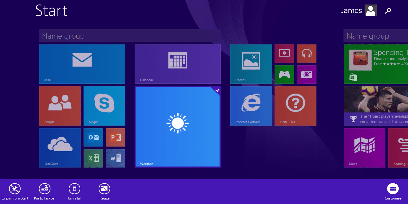Launch the Word small tile
This screenshot has width=408, height=204.
[116, 158]
